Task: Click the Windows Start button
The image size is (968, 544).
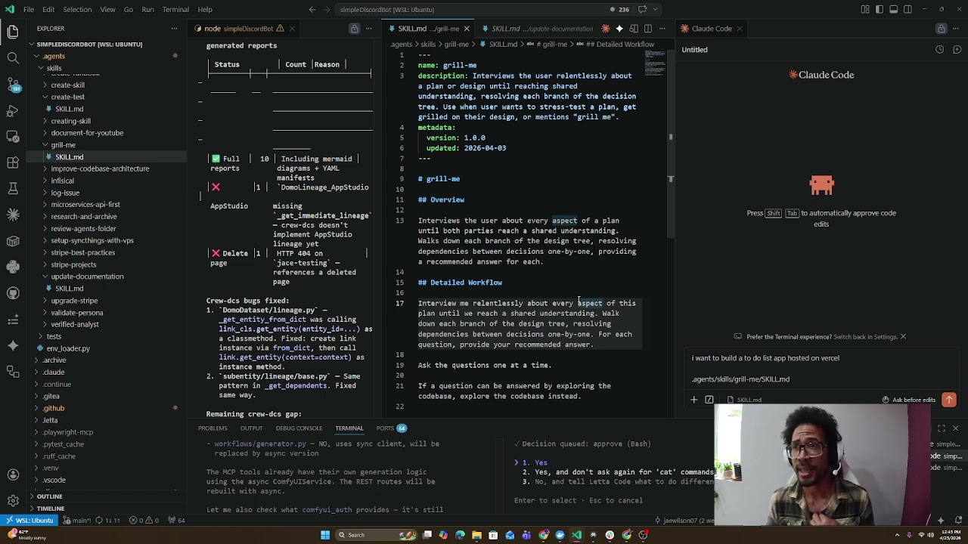Action: coord(325,535)
